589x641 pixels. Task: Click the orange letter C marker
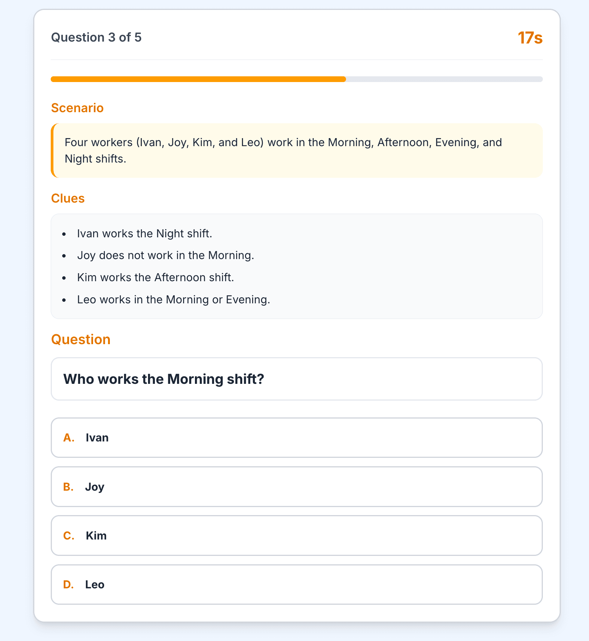(x=69, y=536)
